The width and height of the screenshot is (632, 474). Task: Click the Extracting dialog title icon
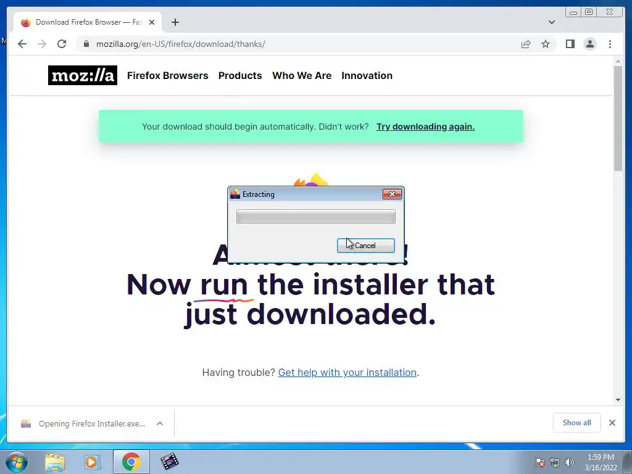(235, 194)
